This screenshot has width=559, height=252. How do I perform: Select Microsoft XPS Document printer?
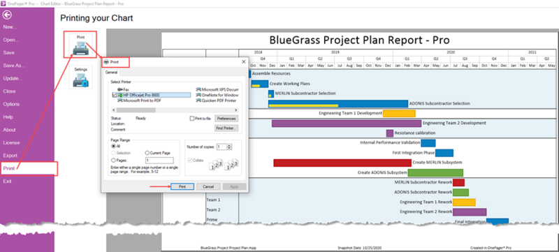click(x=217, y=89)
